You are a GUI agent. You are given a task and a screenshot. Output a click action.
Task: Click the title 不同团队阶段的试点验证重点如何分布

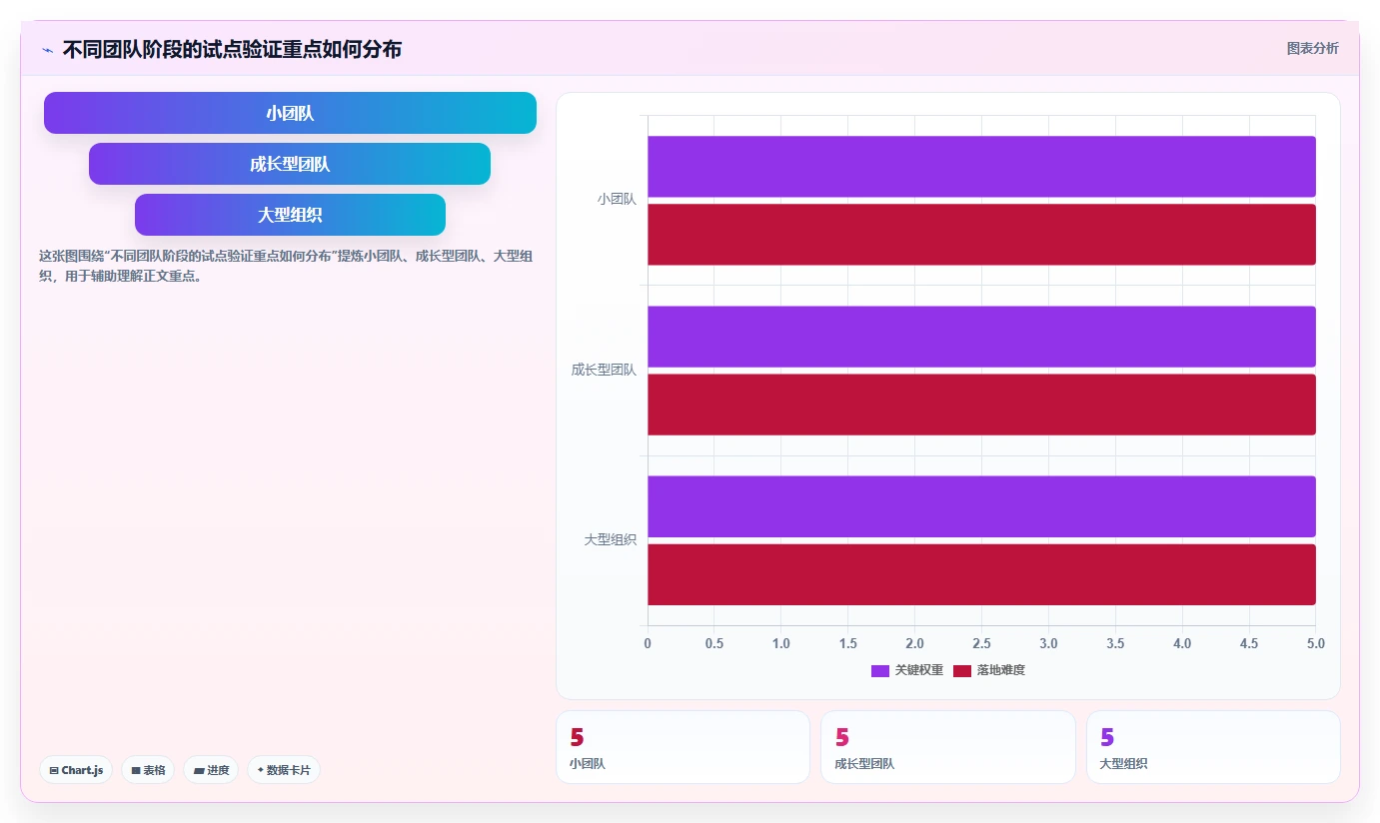coord(232,50)
